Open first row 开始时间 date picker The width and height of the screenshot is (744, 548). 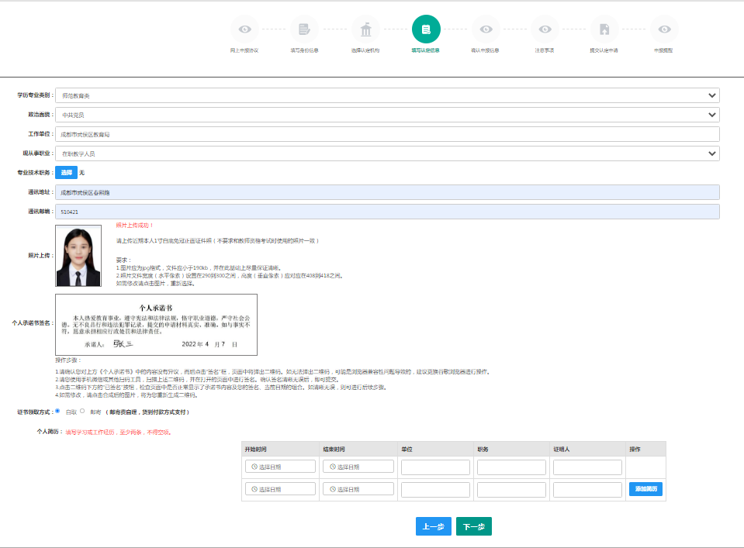[280, 467]
